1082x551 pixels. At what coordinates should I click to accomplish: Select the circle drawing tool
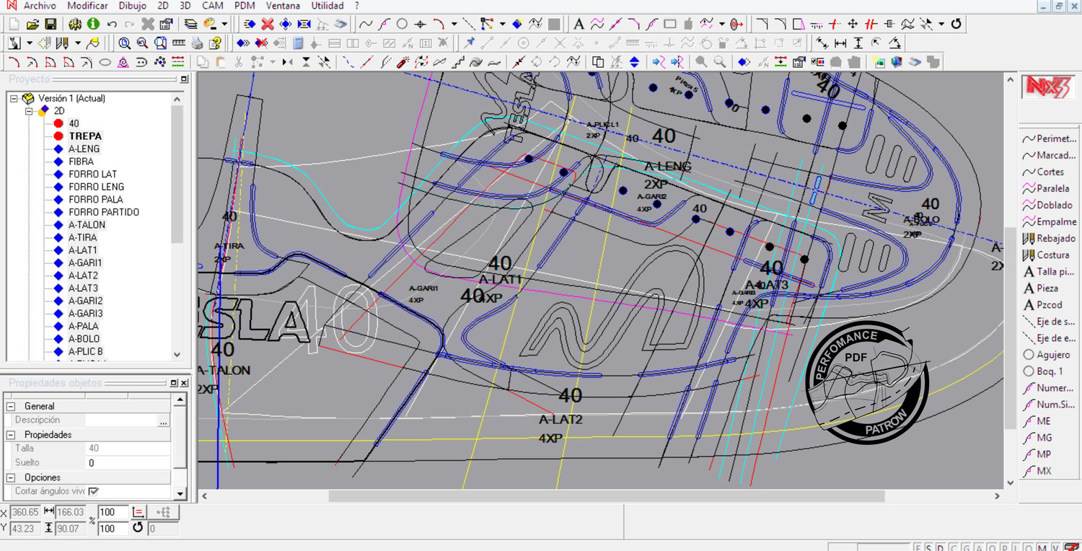[x=402, y=24]
